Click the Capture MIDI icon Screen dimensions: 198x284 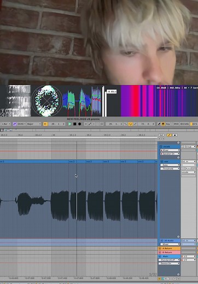[98, 124]
